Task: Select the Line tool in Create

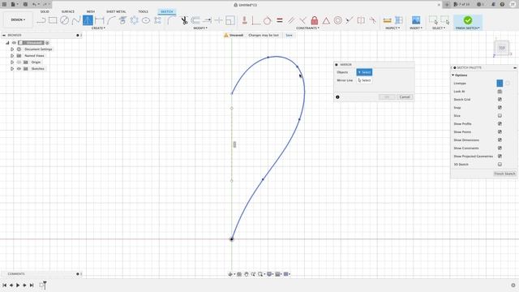Action: pos(41,20)
